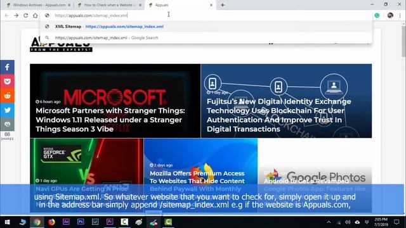The width and height of the screenshot is (406, 228).
Task: Share page on Facebook from sidebar
Action: point(7,67)
